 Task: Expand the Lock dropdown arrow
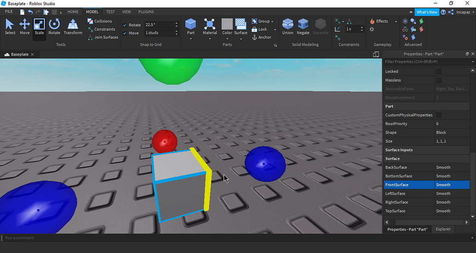tap(275, 29)
